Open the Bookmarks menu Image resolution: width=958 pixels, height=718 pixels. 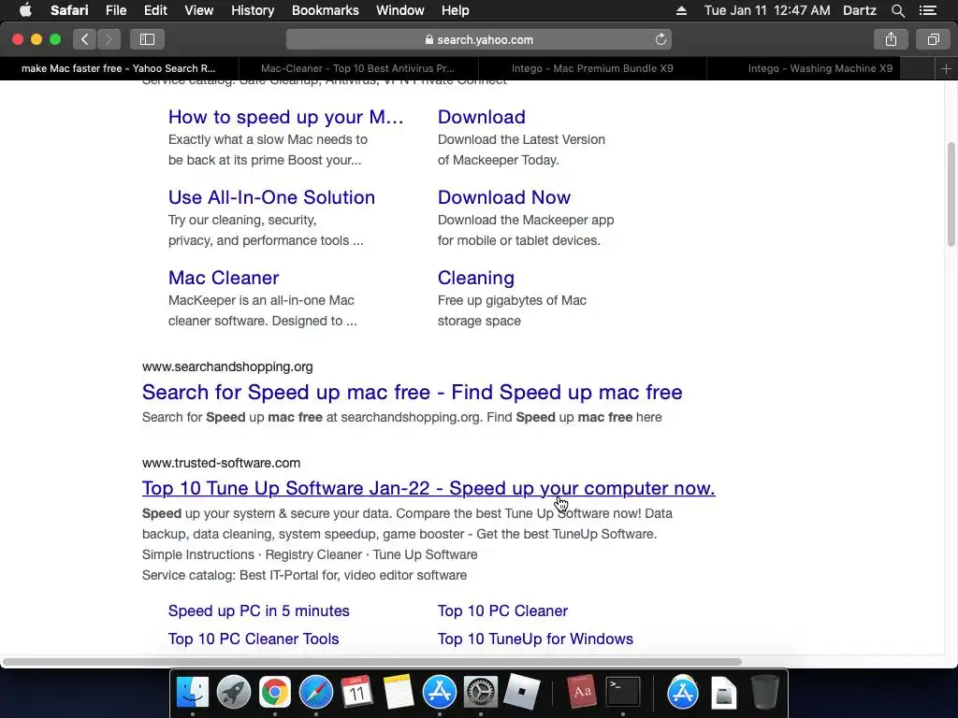point(325,10)
